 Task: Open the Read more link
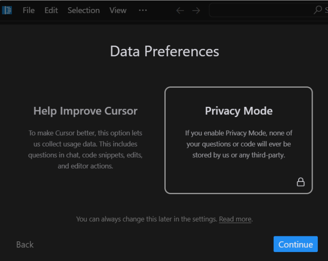(x=235, y=219)
